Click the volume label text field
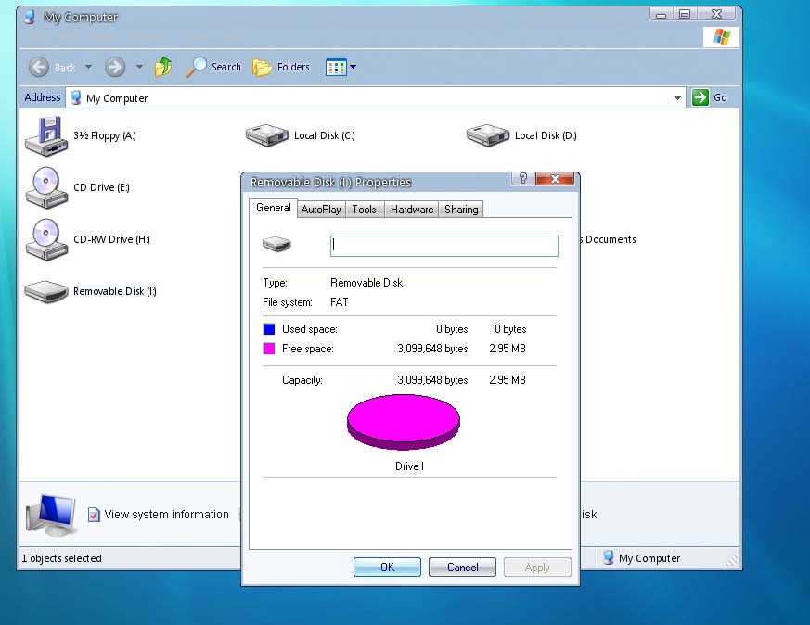810x625 pixels. [444, 246]
